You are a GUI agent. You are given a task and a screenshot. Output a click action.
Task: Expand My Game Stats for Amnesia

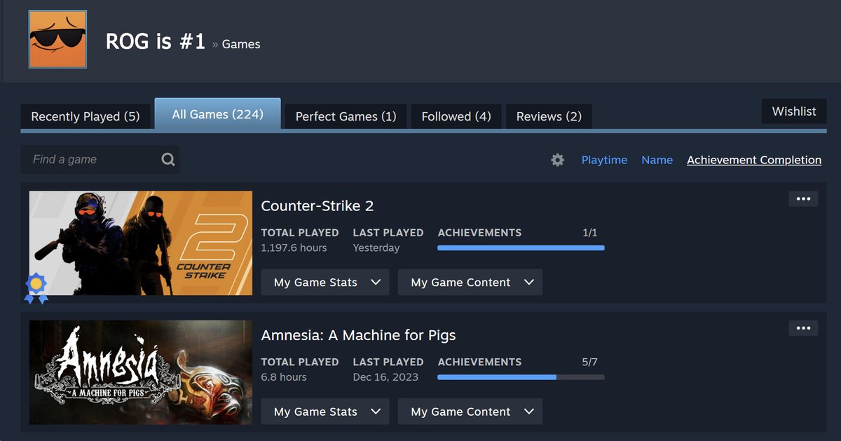pos(325,412)
